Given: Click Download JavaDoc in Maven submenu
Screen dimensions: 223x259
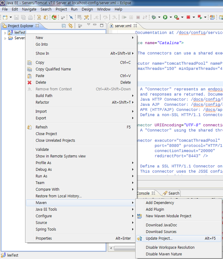Looking at the screenshot, I should 179,225.
